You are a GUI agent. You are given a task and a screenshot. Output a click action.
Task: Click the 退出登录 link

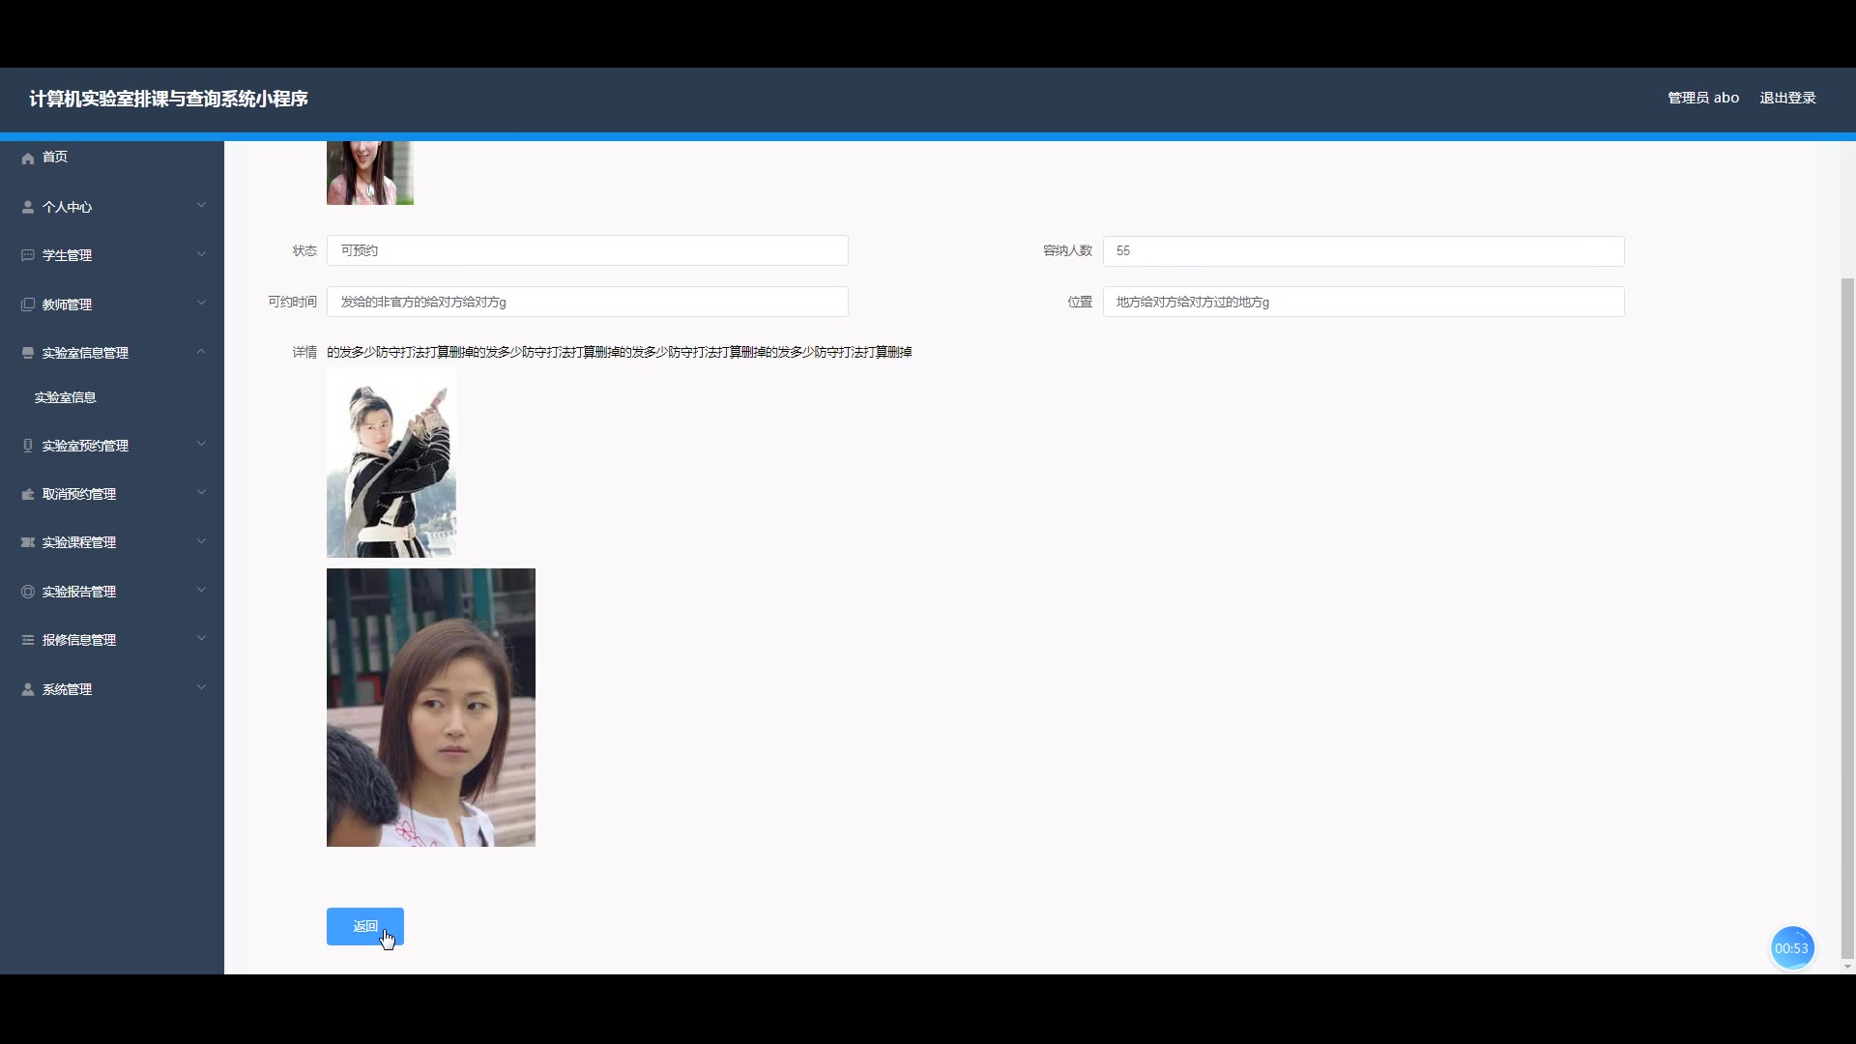[1787, 98]
